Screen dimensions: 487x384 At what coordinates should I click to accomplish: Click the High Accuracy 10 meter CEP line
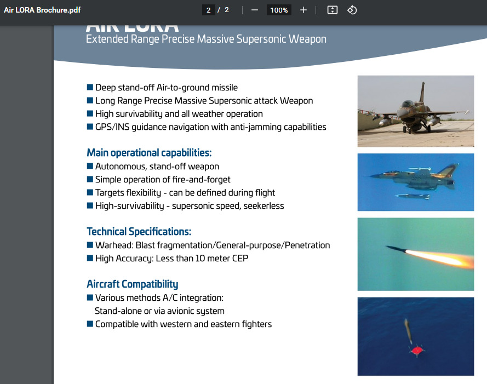click(171, 258)
